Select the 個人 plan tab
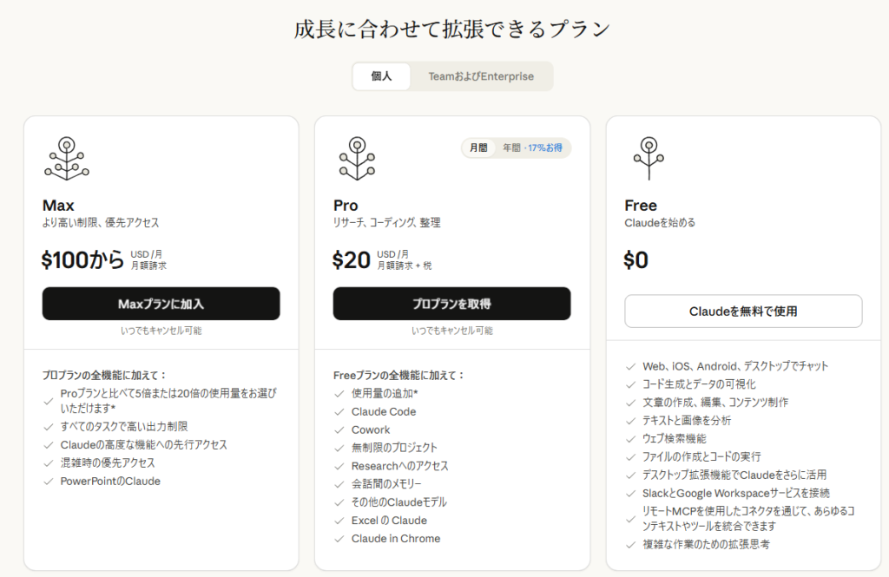The image size is (889, 577). click(x=381, y=76)
